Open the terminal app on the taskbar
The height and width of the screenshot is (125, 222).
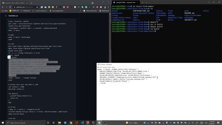pyautogui.click(x=93, y=123)
